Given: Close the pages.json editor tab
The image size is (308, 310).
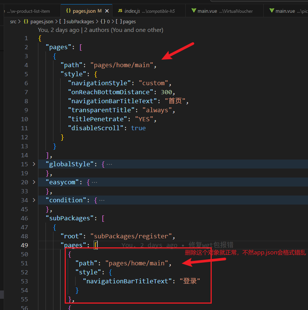Looking at the screenshot, I should 107,11.
